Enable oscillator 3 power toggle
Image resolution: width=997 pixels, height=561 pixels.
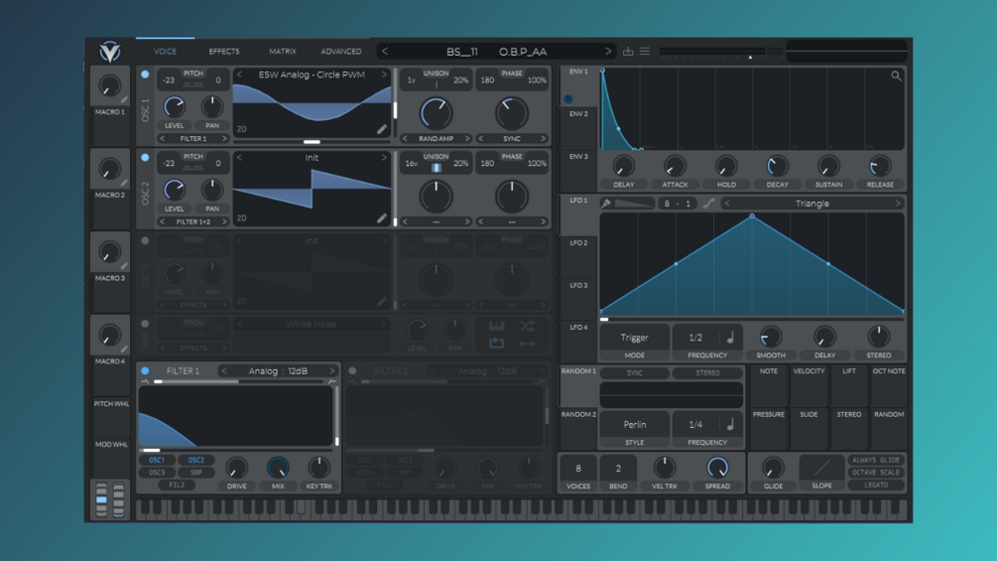(x=145, y=241)
